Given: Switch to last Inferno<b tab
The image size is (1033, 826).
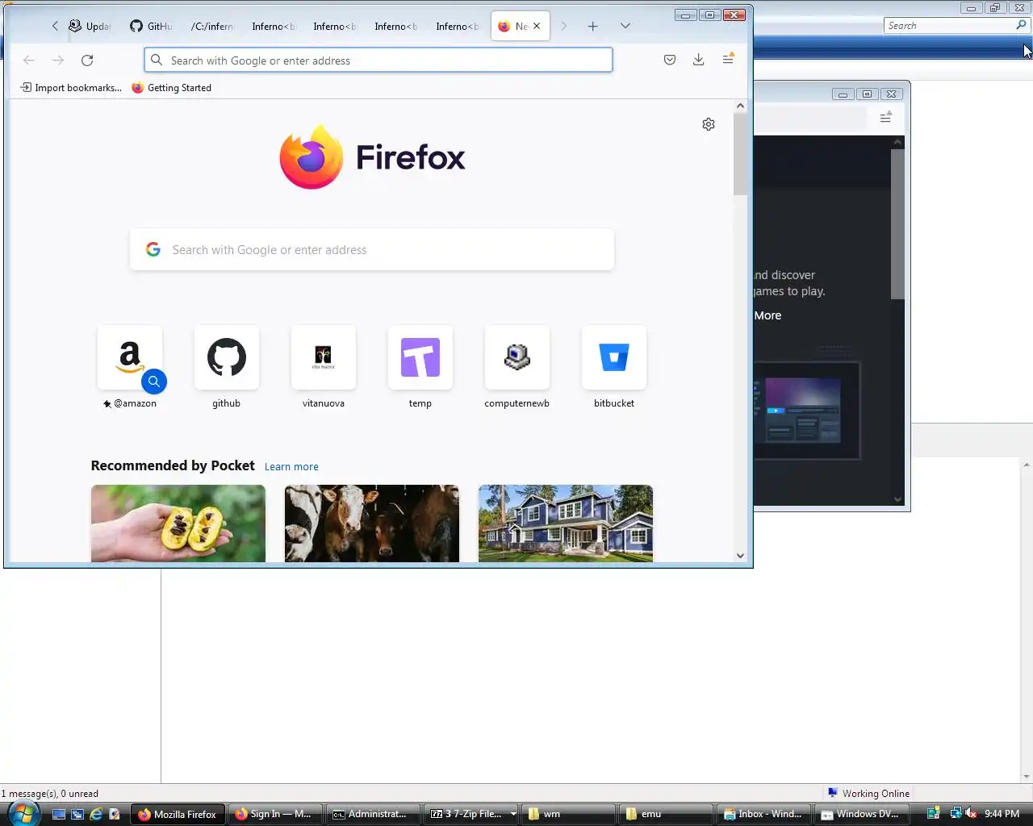Looking at the screenshot, I should coord(458,26).
